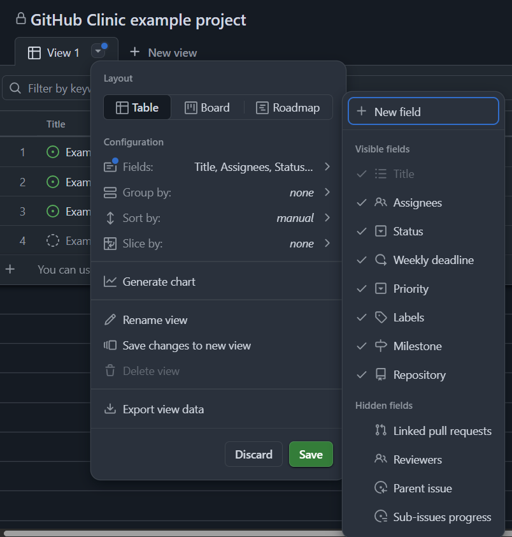
Task: Select the Roadmap layout option
Action: tap(288, 108)
